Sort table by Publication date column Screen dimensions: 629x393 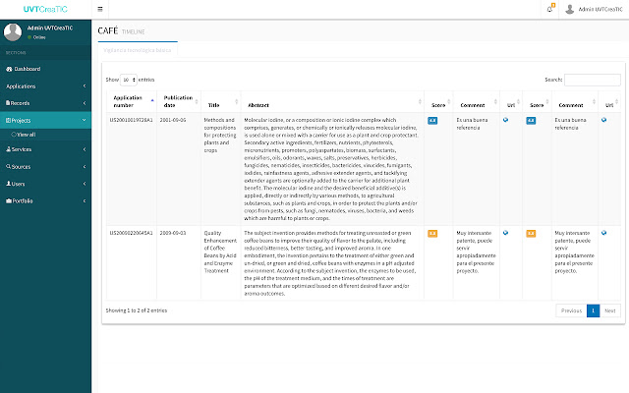click(x=178, y=101)
